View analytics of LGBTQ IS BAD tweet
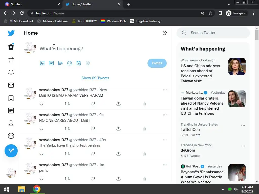This screenshot has height=194, width=259. (144, 104)
